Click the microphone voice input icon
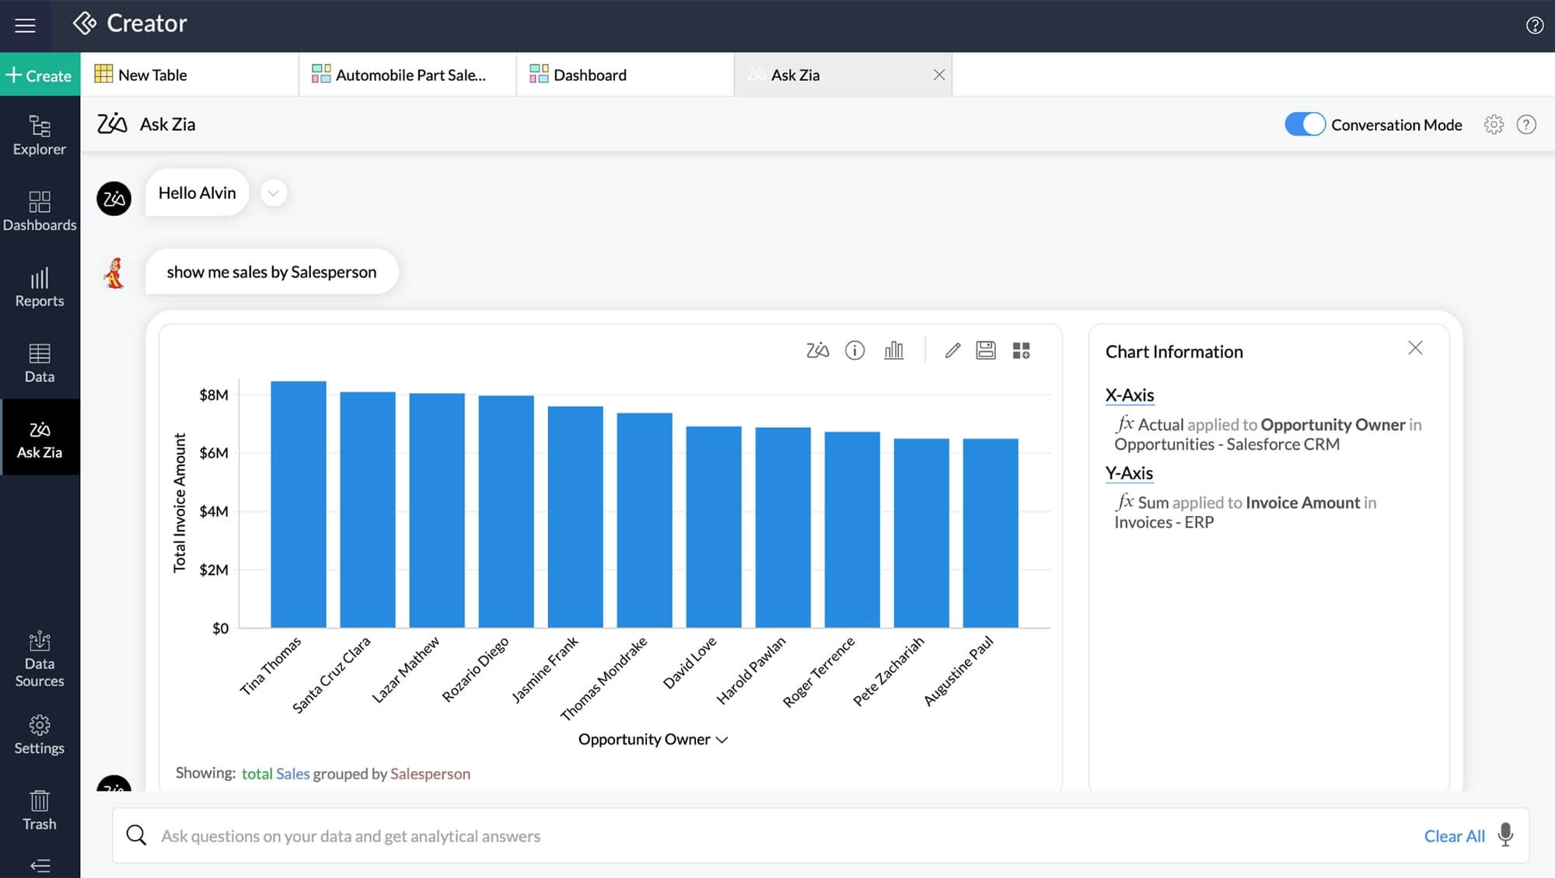Image resolution: width=1555 pixels, height=878 pixels. tap(1505, 835)
